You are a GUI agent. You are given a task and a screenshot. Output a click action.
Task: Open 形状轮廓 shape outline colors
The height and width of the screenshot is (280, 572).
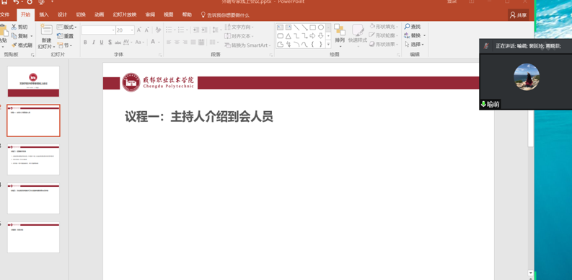[383, 35]
